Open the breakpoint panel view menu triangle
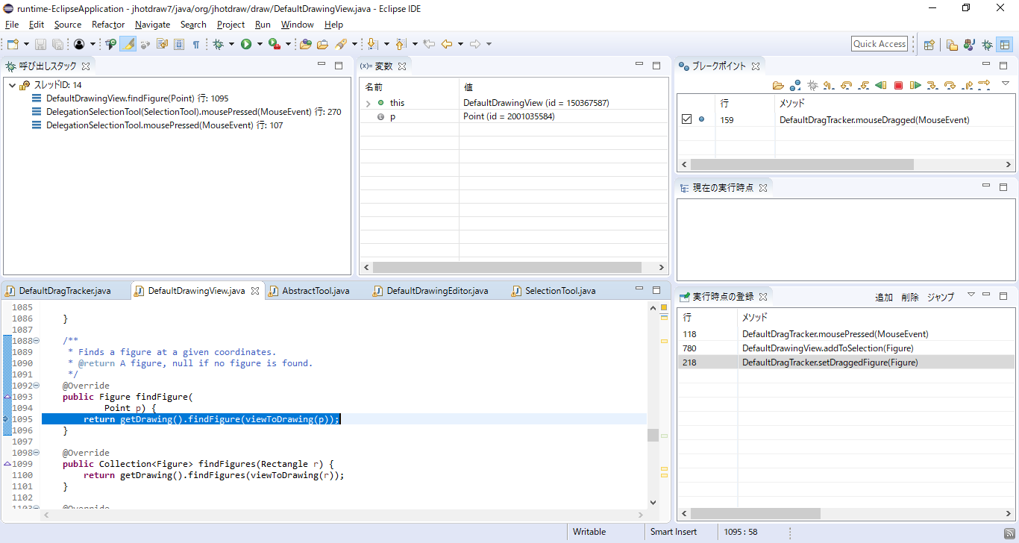 coord(1006,83)
